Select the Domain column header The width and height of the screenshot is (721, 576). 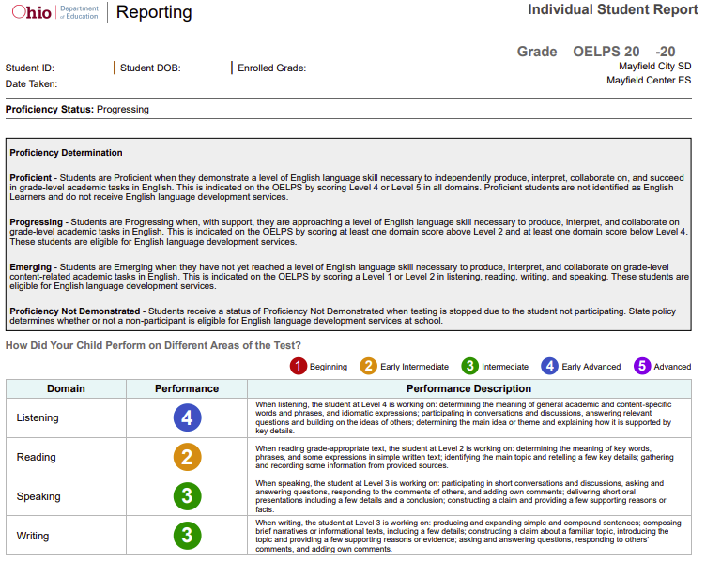66,388
